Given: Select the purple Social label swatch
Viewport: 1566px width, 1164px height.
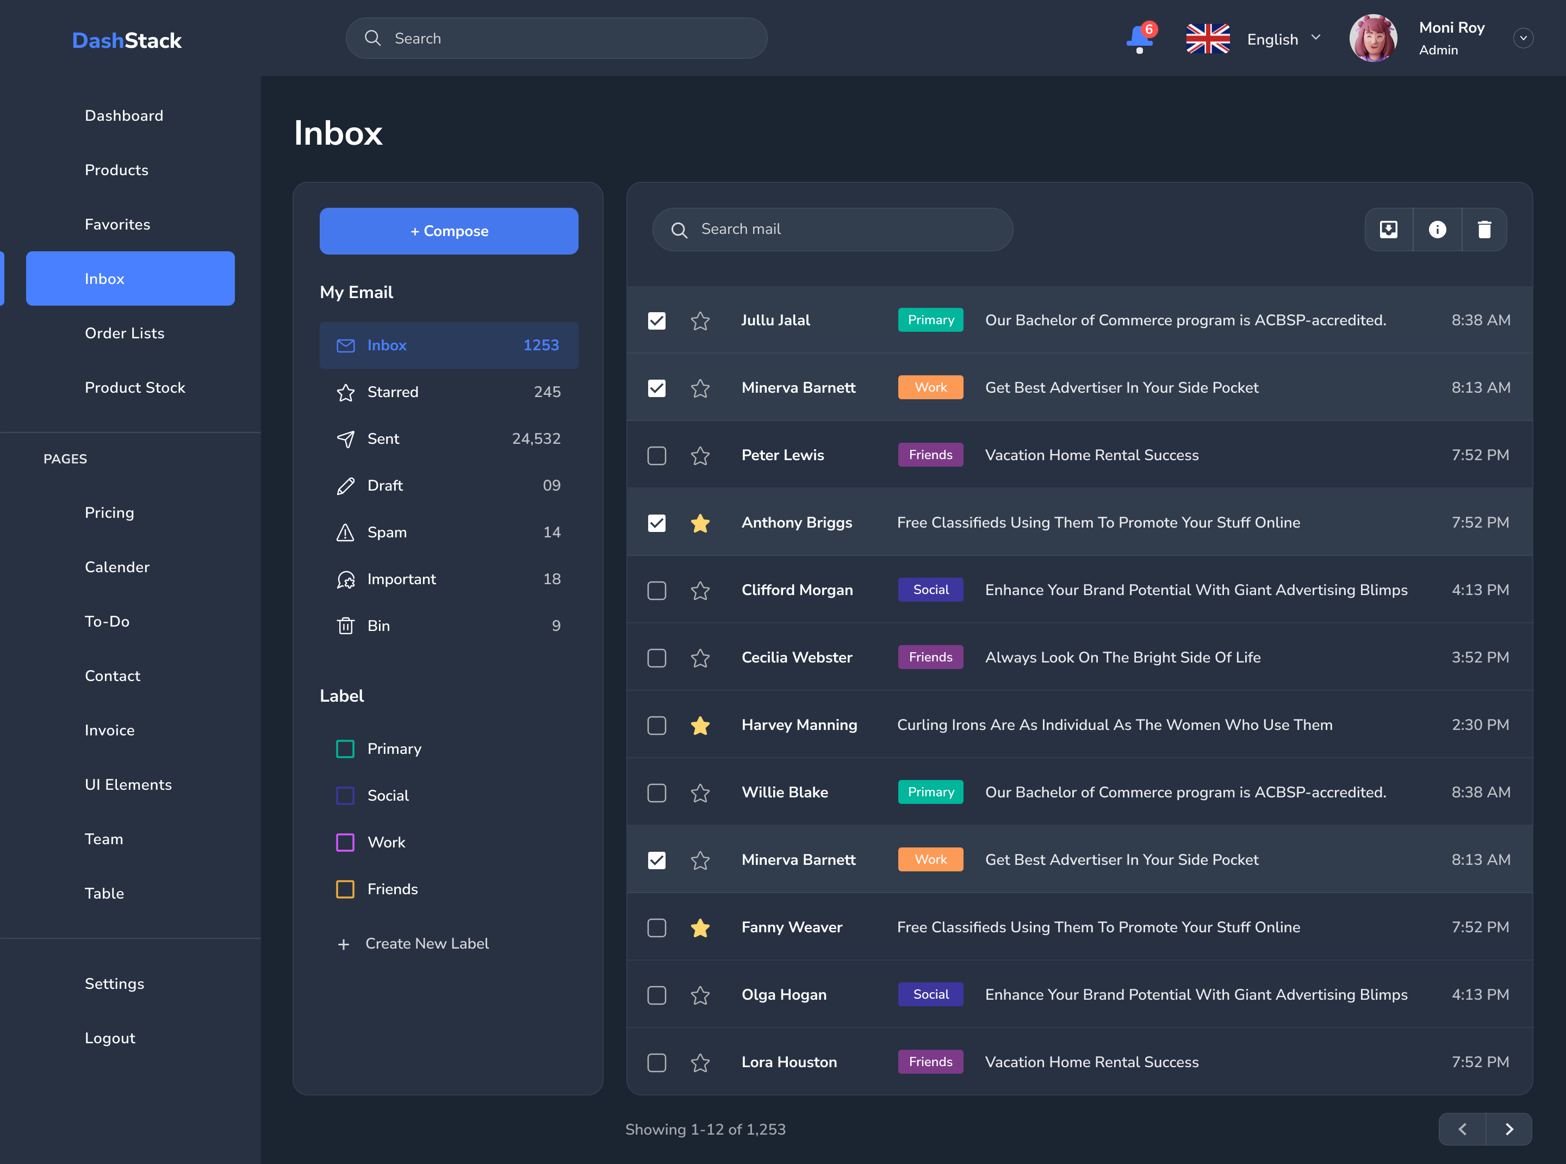Looking at the screenshot, I should click(345, 796).
